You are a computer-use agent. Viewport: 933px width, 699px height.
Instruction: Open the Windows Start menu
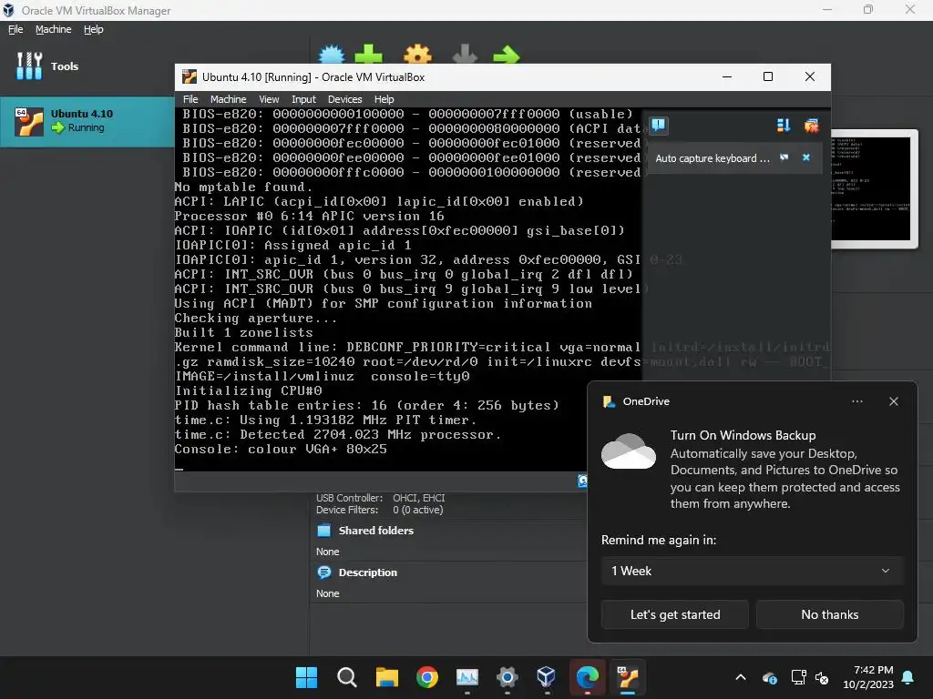point(306,677)
